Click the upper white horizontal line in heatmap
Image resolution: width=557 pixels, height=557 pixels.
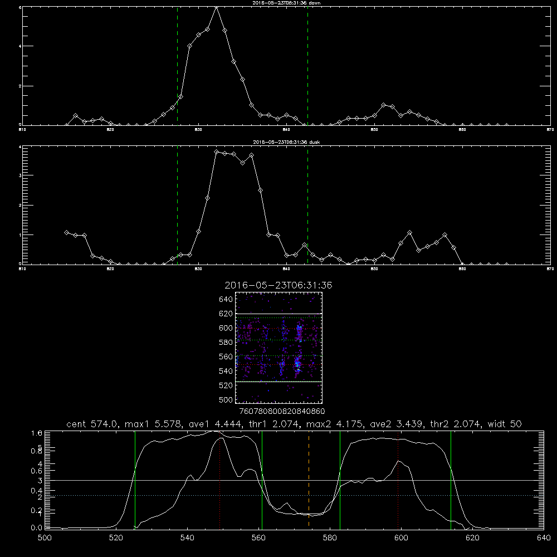tap(279, 314)
